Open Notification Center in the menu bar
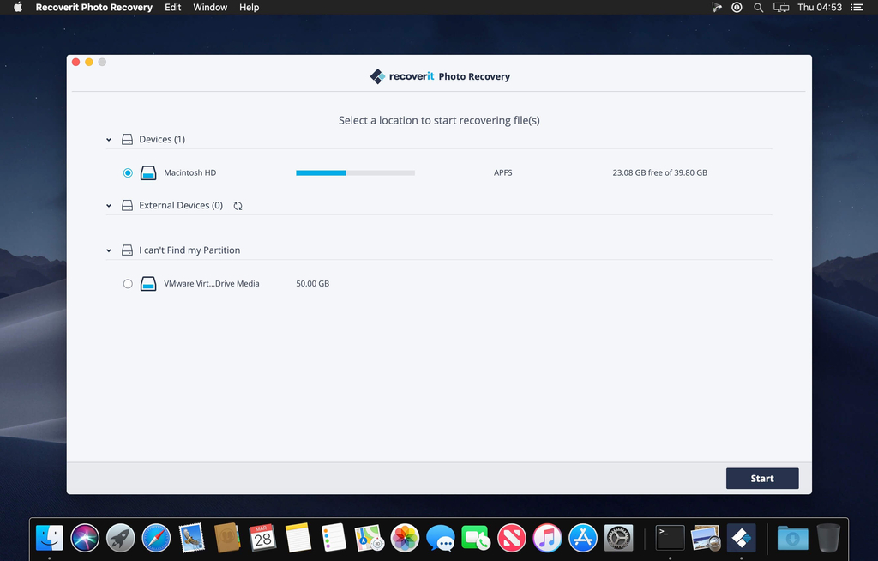This screenshot has width=878, height=561. pos(857,7)
